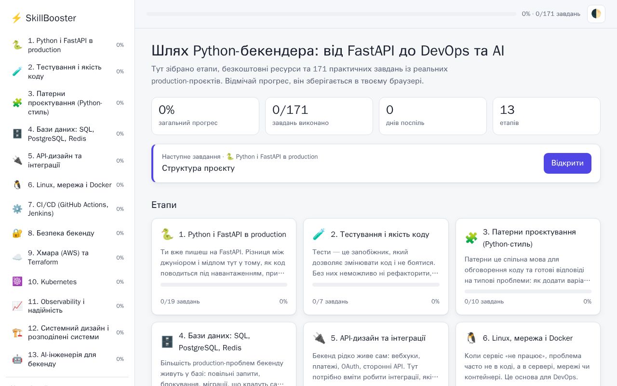Image resolution: width=617 pixels, height=386 pixels.
Task: Open the 5. API-дизайн та інтеграції card title
Action: (378, 338)
